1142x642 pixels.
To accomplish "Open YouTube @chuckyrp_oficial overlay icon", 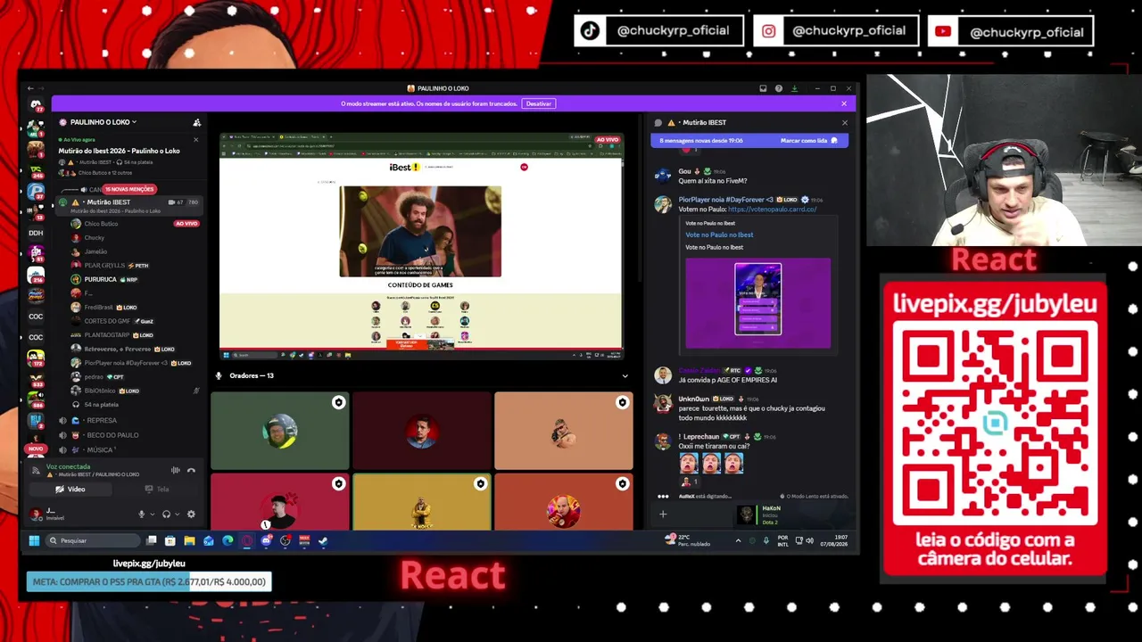I will (943, 31).
